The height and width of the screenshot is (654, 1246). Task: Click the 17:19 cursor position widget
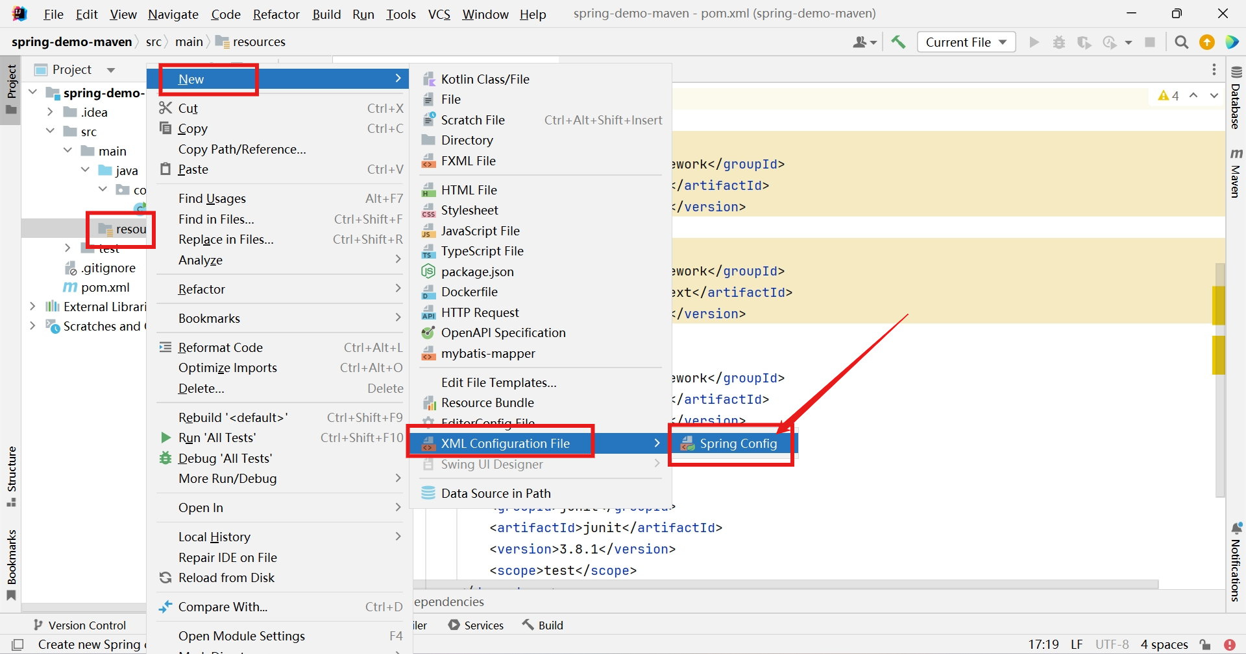point(1044,644)
